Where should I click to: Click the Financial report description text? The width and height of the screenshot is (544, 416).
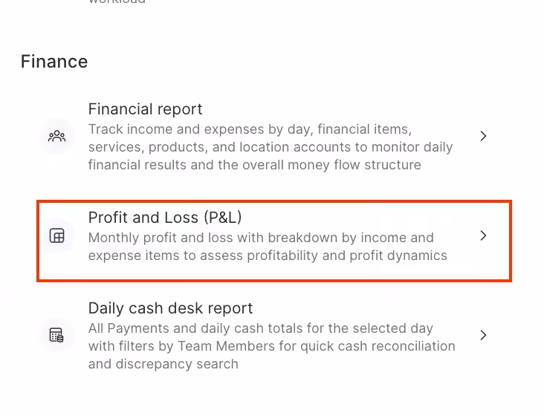coord(271,147)
